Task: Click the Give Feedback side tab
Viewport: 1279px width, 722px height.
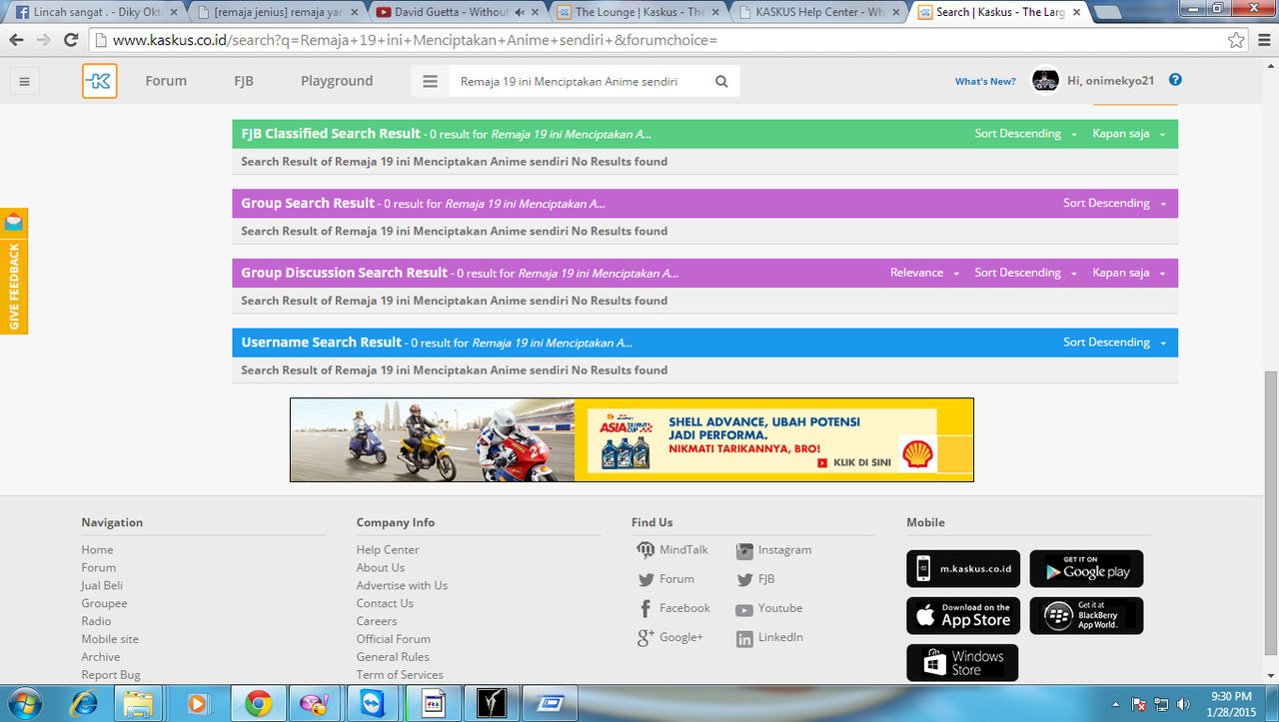Action: point(14,271)
